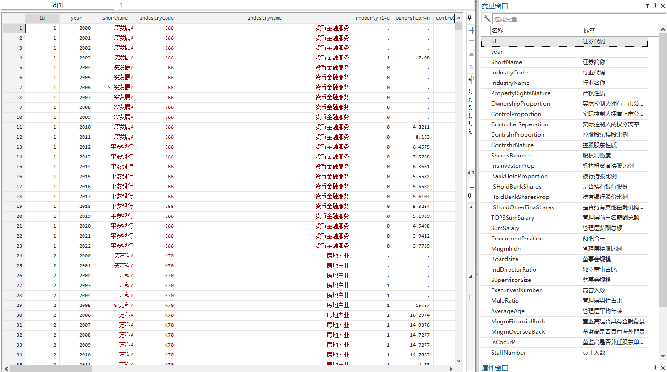This screenshot has width=667, height=372.
Task: Select the IndustryCode column header in the grid
Action: tap(157, 18)
